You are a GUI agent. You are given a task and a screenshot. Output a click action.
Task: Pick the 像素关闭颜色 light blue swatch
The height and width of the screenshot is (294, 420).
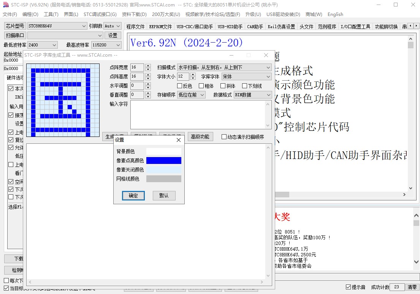[x=164, y=170]
